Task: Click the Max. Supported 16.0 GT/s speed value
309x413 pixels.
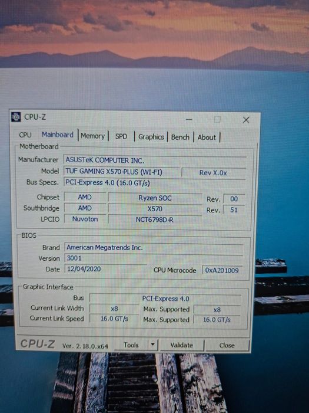Action: [x=217, y=320]
